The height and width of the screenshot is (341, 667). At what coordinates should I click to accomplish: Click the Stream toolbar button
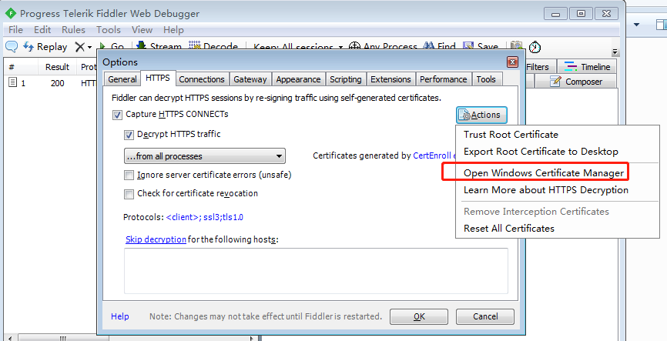click(159, 47)
